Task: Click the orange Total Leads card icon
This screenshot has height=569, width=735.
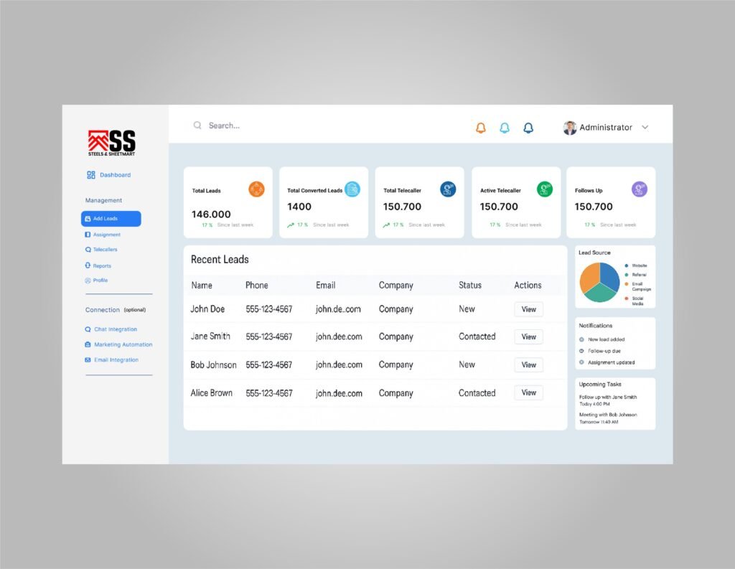Action: click(256, 189)
